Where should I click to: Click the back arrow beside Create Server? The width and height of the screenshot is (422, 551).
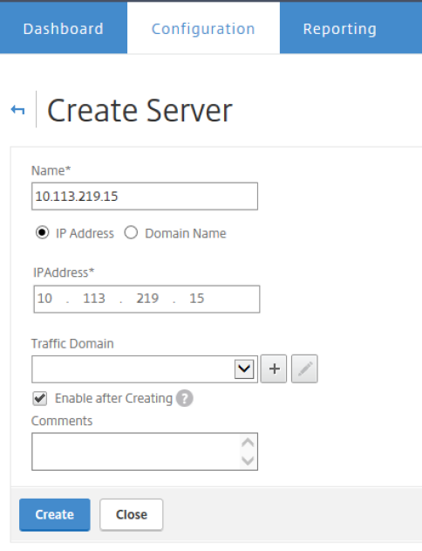[18, 110]
